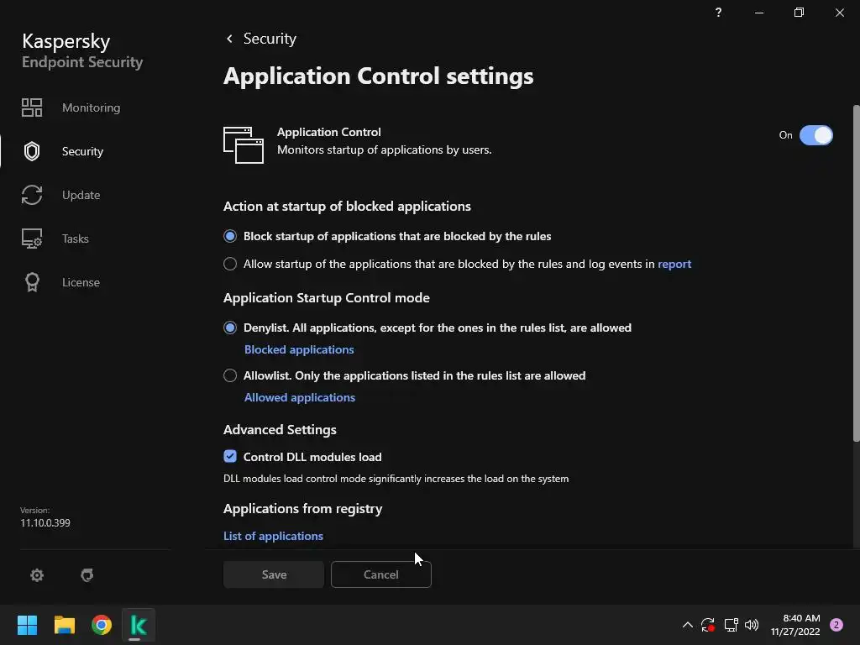The width and height of the screenshot is (860, 645).
Task: Select Block startup of blocked applications
Action: point(230,236)
